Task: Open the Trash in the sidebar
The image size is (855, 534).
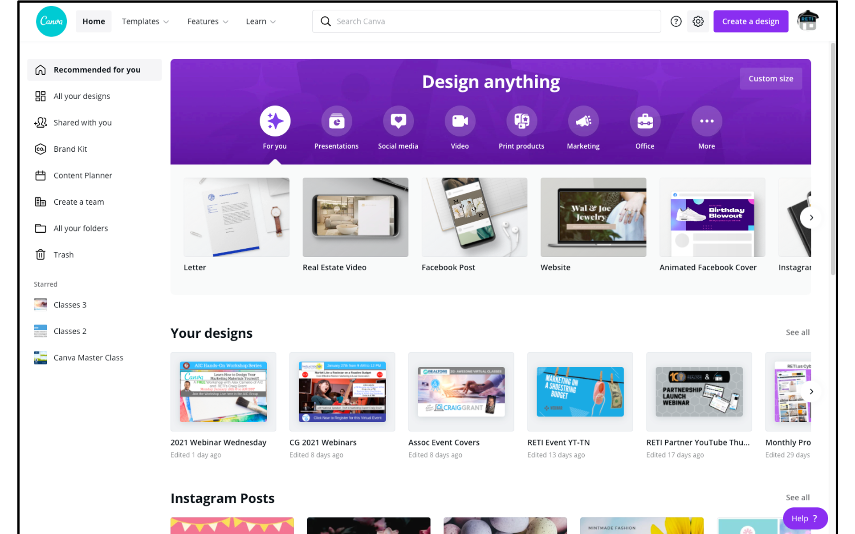Action: pos(40,254)
